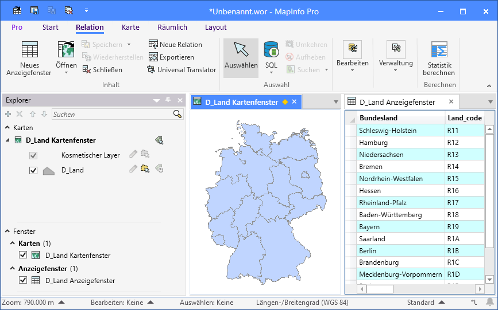Collapse the Anzeigefenster (1) group
The width and height of the screenshot is (498, 310).
13,268
